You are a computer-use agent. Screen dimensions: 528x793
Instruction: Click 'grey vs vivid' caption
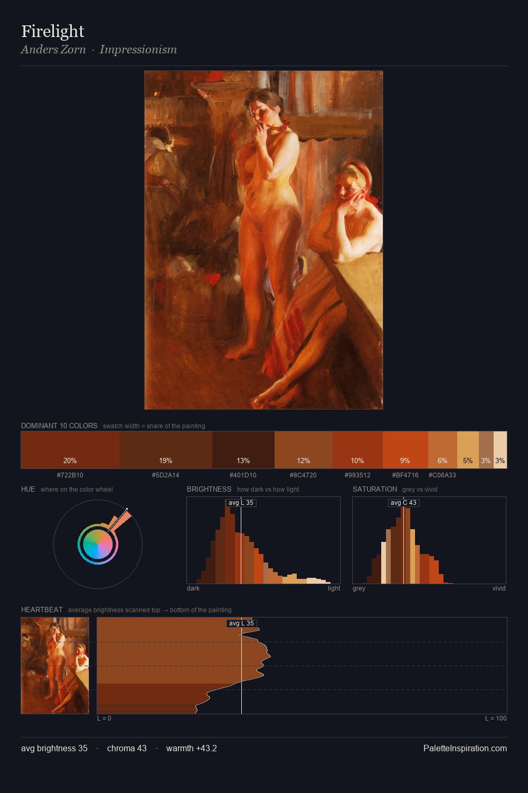(420, 490)
